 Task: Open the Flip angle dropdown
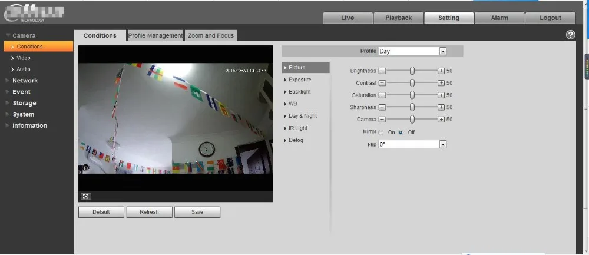coord(412,144)
